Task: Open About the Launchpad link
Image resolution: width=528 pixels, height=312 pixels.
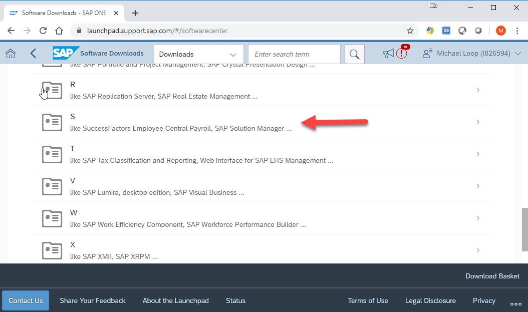Action: (175, 300)
